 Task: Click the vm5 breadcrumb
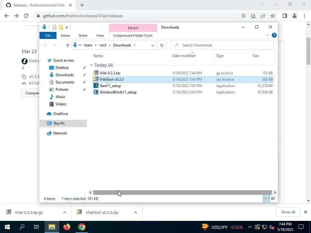tap(103, 45)
